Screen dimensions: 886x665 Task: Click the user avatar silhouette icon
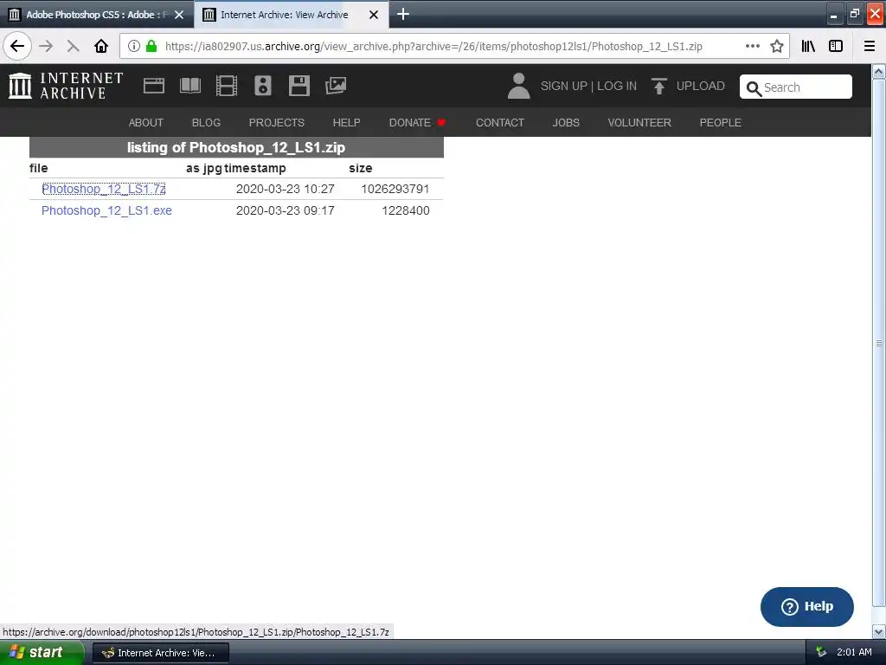click(x=519, y=86)
